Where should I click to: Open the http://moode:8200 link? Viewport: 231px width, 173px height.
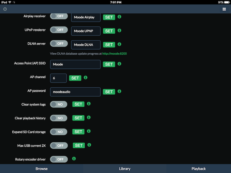[114, 54]
